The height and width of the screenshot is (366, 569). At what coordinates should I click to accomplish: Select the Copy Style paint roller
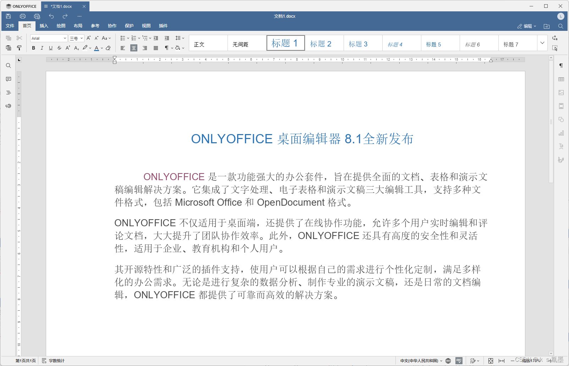click(x=19, y=48)
